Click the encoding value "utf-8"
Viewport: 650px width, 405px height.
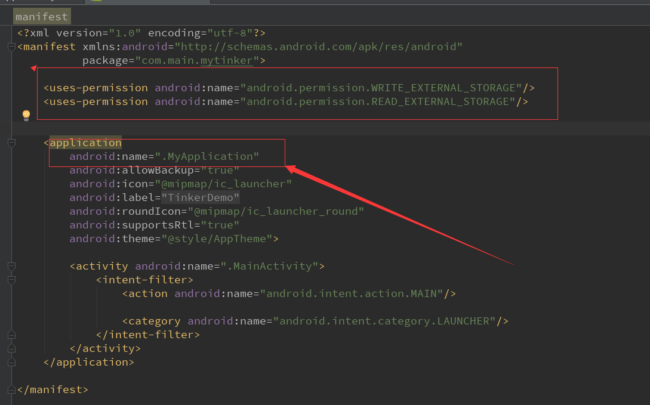pos(230,33)
